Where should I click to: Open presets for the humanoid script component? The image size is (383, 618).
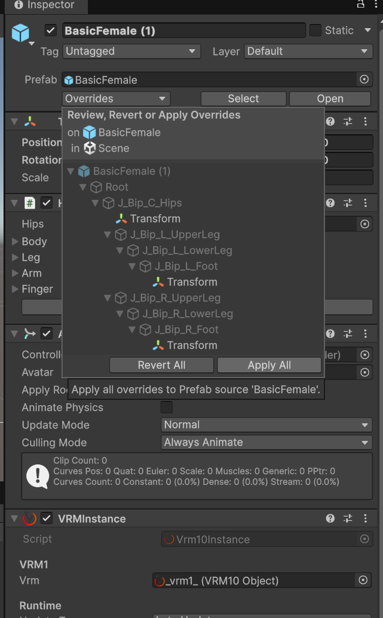348,203
